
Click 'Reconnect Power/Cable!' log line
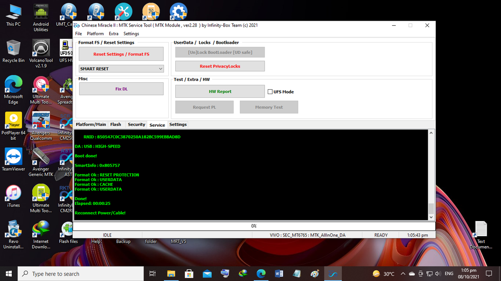[100, 213]
